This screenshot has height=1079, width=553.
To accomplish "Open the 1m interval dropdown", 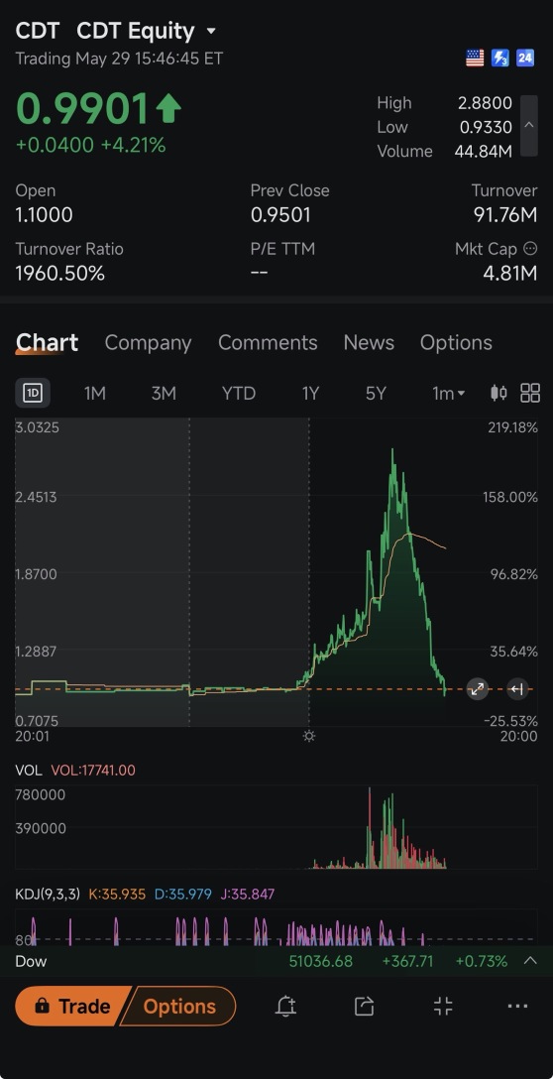I will click(x=449, y=393).
